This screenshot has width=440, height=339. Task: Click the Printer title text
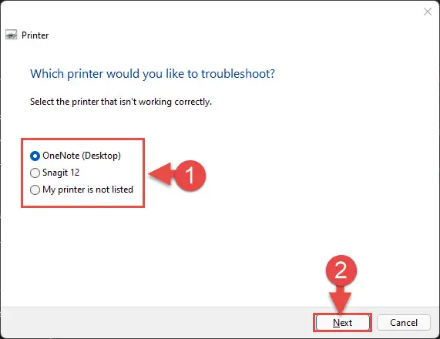tap(35, 35)
